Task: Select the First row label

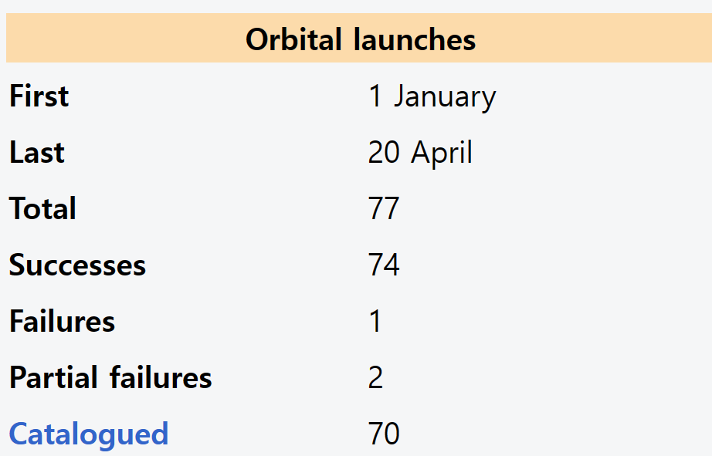Action: [x=39, y=96]
